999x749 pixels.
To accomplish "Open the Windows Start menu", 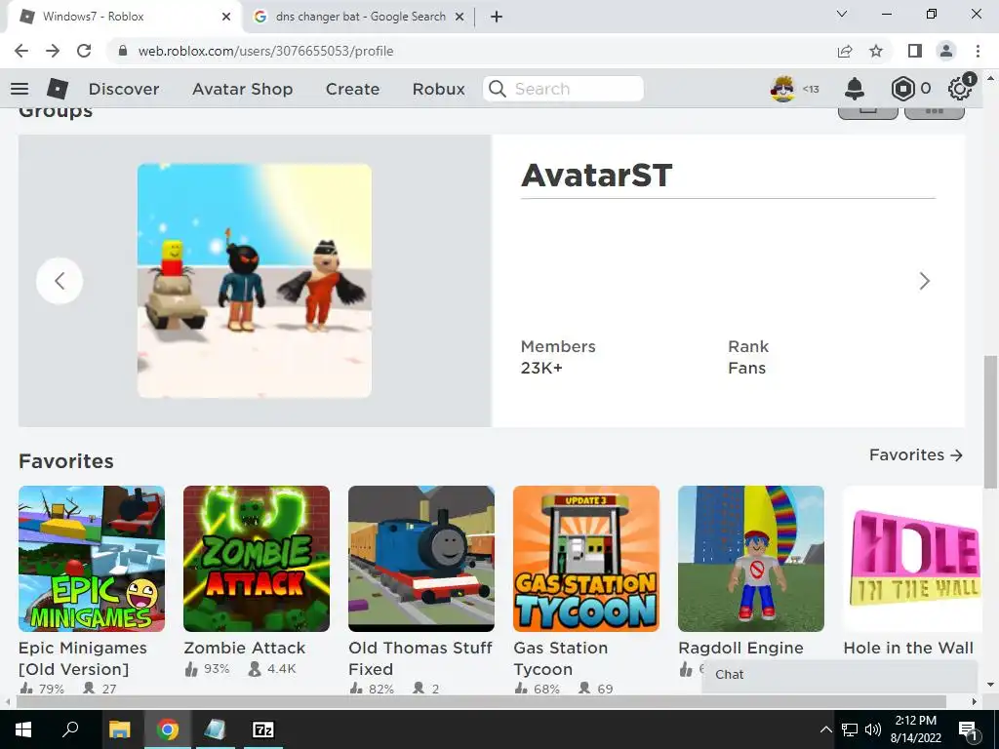I will 23,729.
